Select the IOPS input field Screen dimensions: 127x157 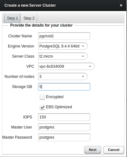tap(64, 117)
